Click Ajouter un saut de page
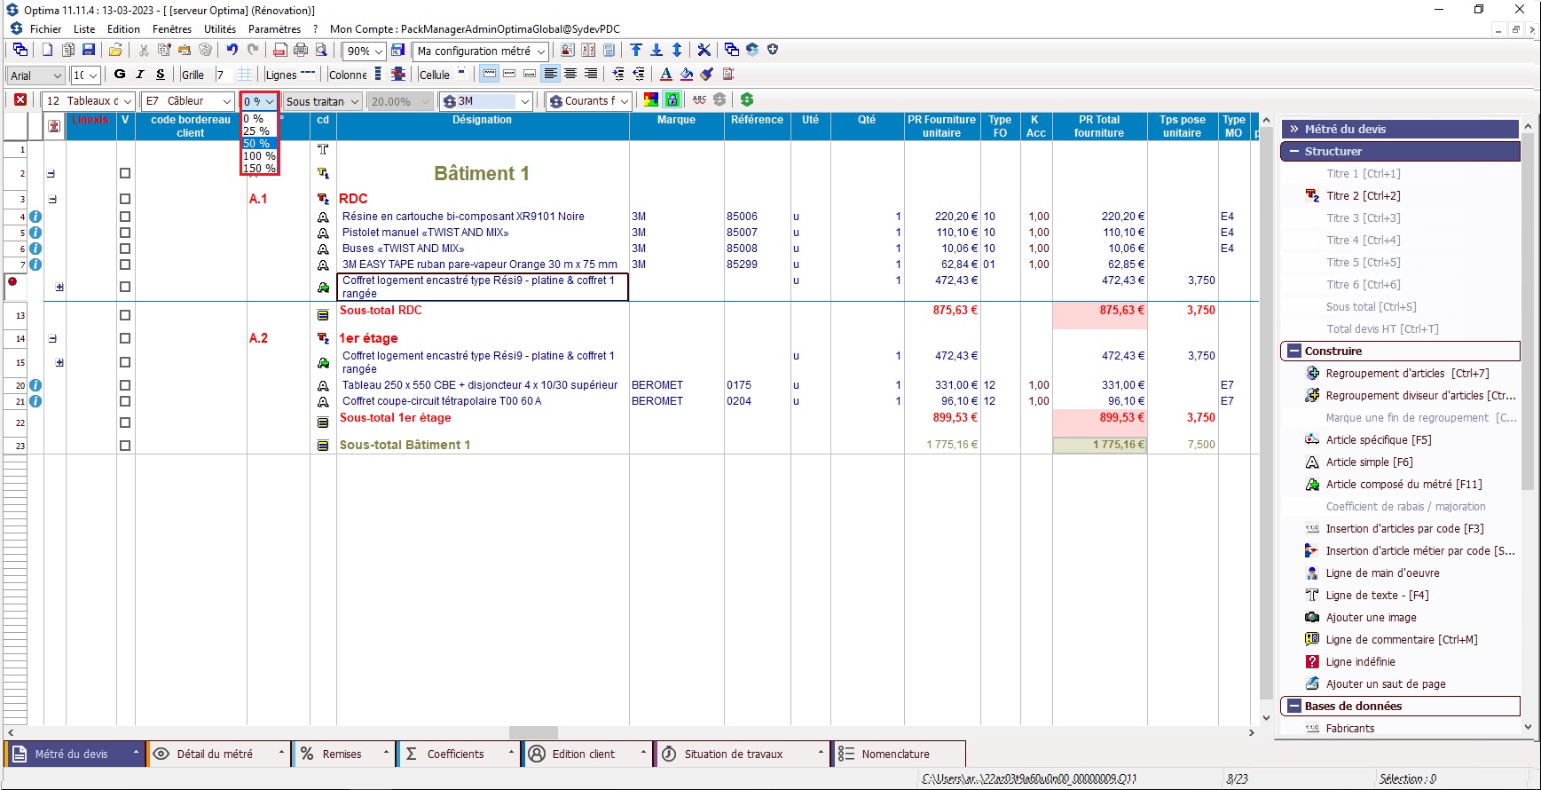This screenshot has height=790, width=1541. [1386, 684]
